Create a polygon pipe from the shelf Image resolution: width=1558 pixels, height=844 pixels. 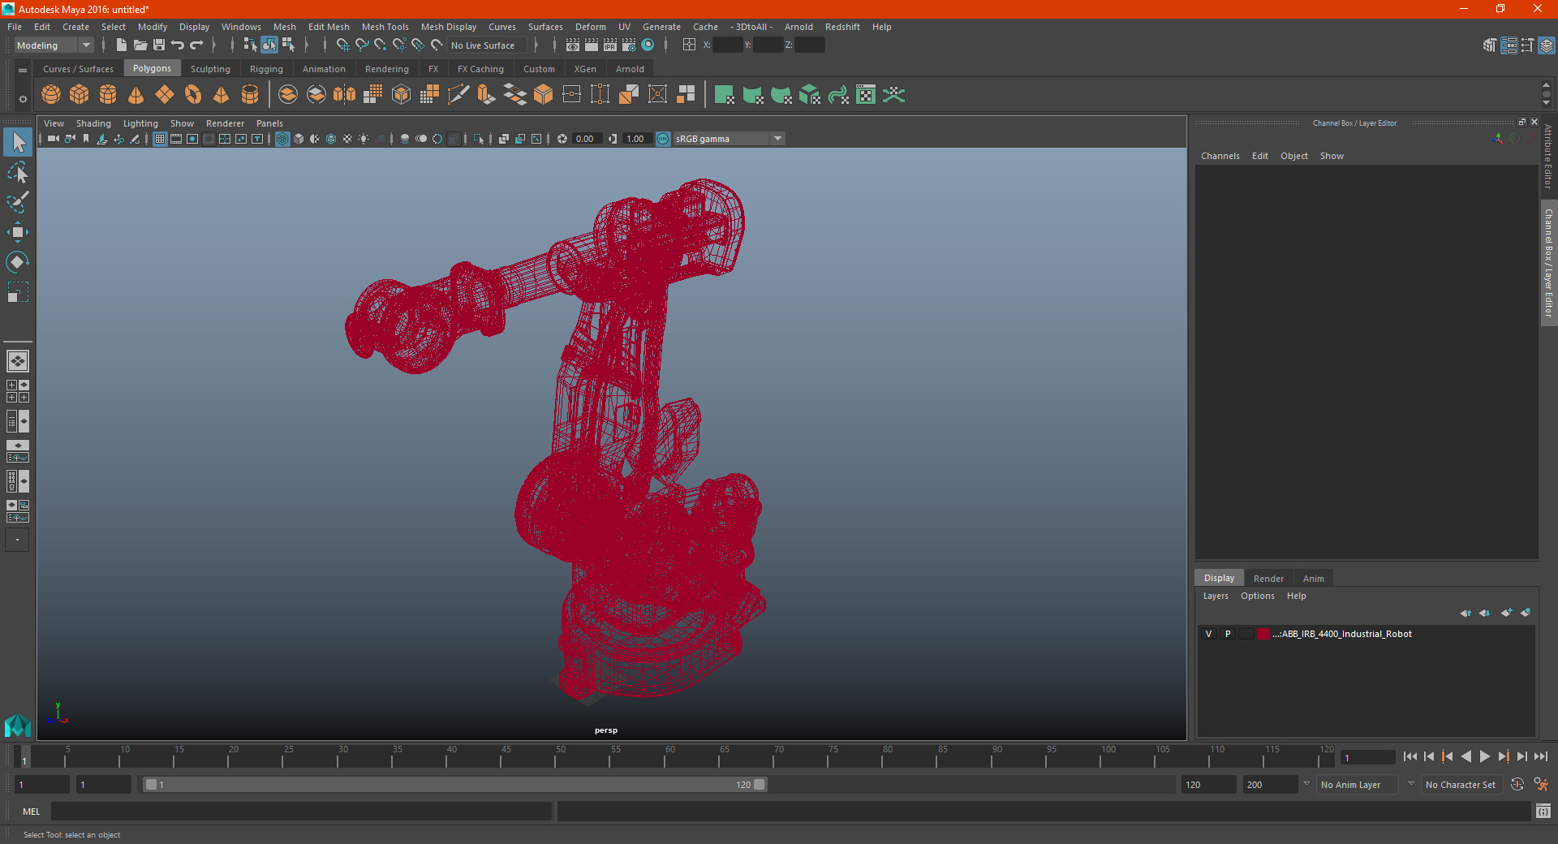pyautogui.click(x=250, y=95)
